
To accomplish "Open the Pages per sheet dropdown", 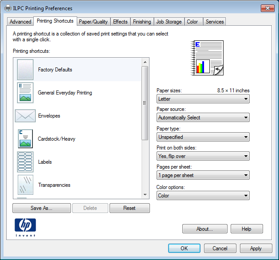I will tap(203, 175).
